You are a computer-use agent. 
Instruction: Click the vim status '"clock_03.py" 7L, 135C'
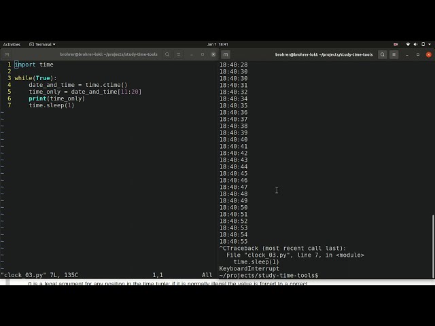(39, 275)
